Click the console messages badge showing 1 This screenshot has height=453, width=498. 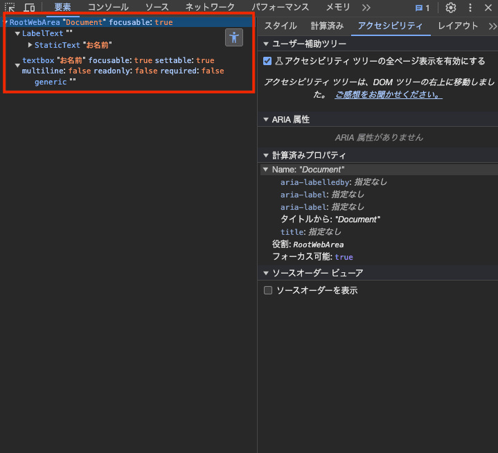[423, 8]
